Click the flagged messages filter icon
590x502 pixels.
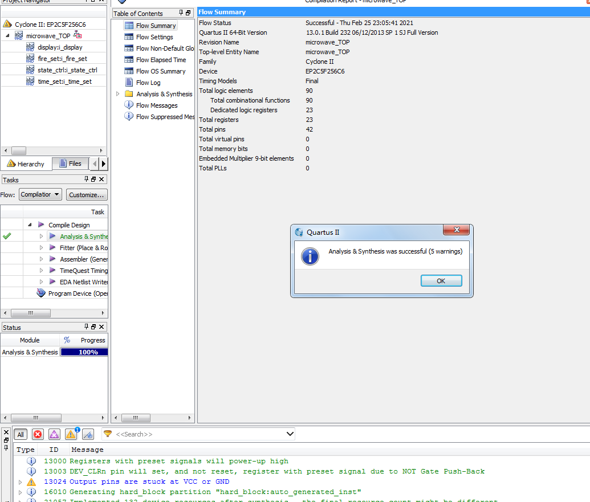pyautogui.click(x=88, y=434)
